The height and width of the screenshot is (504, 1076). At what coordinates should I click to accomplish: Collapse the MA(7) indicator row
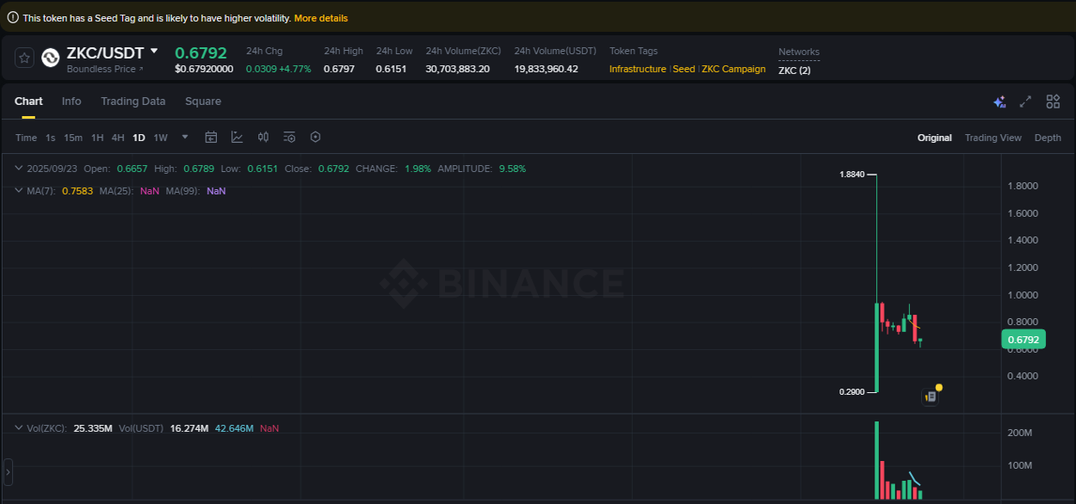click(x=19, y=190)
